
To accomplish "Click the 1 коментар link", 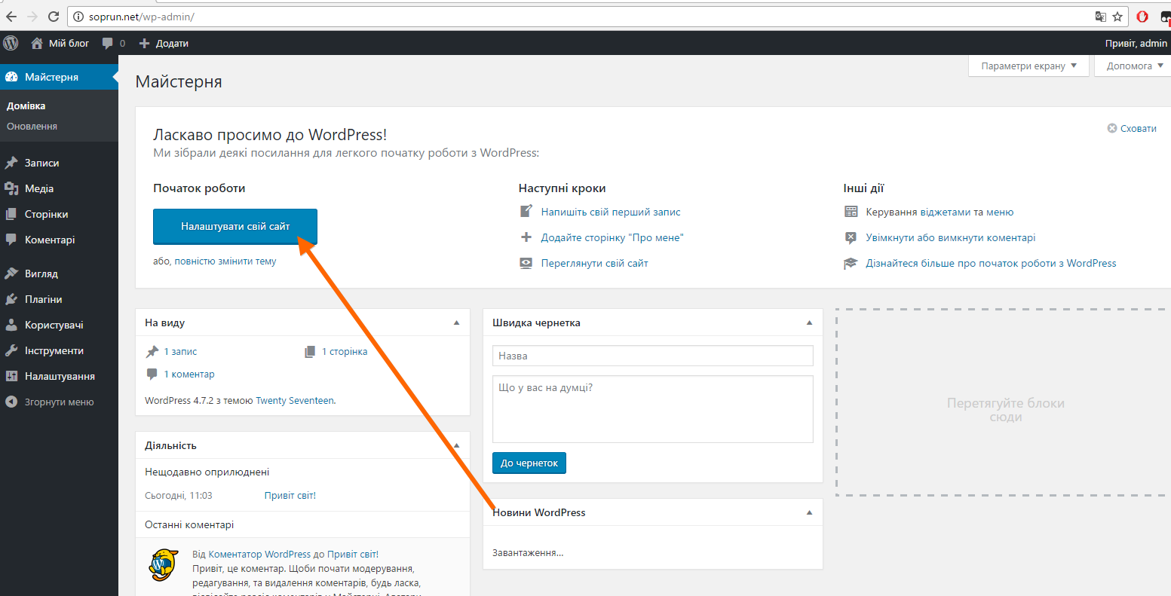I will point(189,374).
